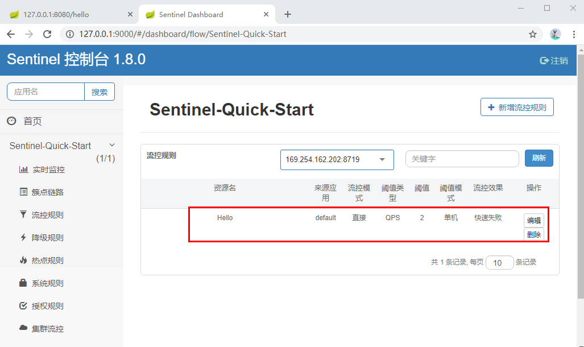This screenshot has height=347, width=584.
Task: Reload the page with the refresh icon
Action: [x=47, y=34]
